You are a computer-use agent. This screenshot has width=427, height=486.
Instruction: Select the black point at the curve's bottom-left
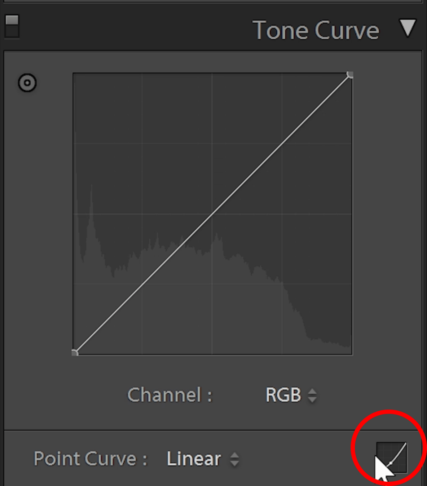click(75, 352)
